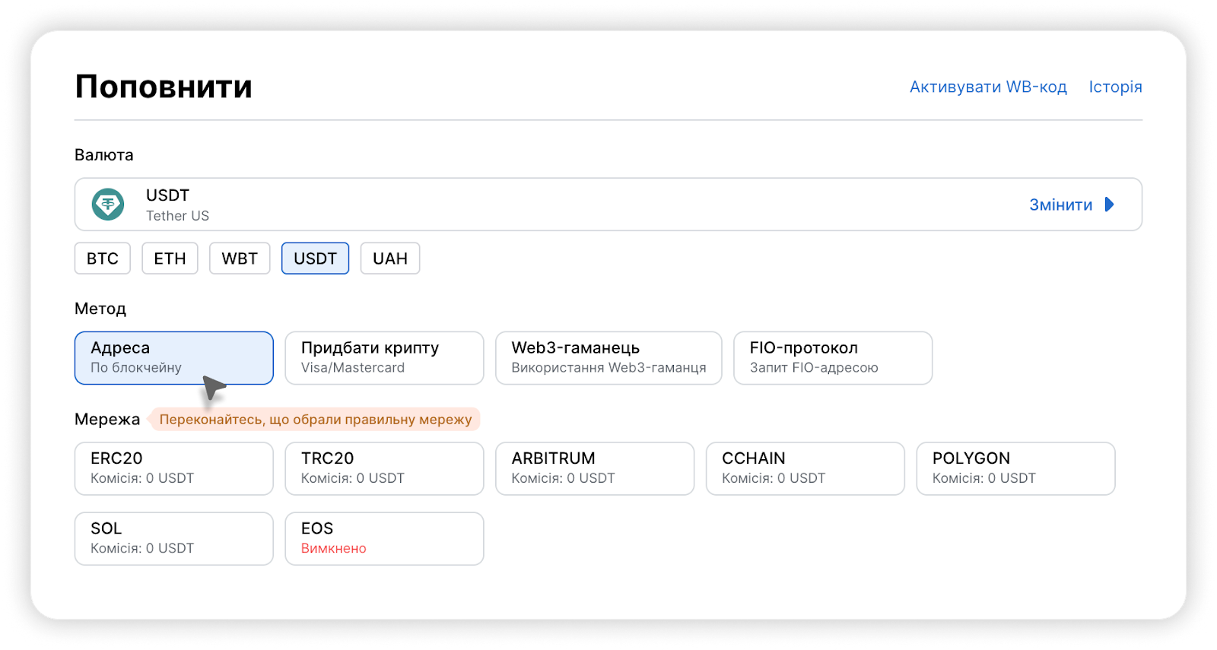Choose the USDT currency chip

315,258
